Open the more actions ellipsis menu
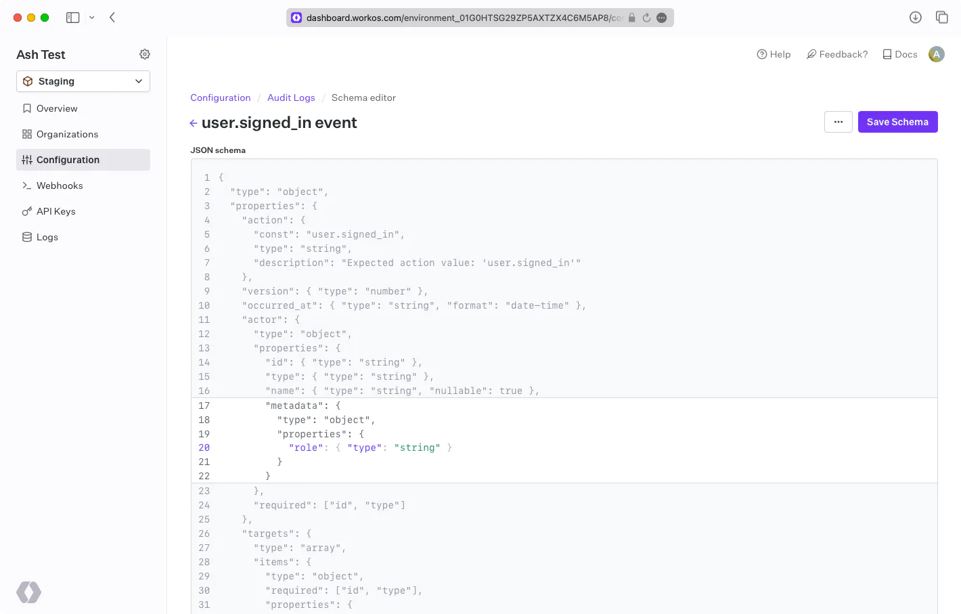Image resolution: width=961 pixels, height=614 pixels. coord(839,122)
